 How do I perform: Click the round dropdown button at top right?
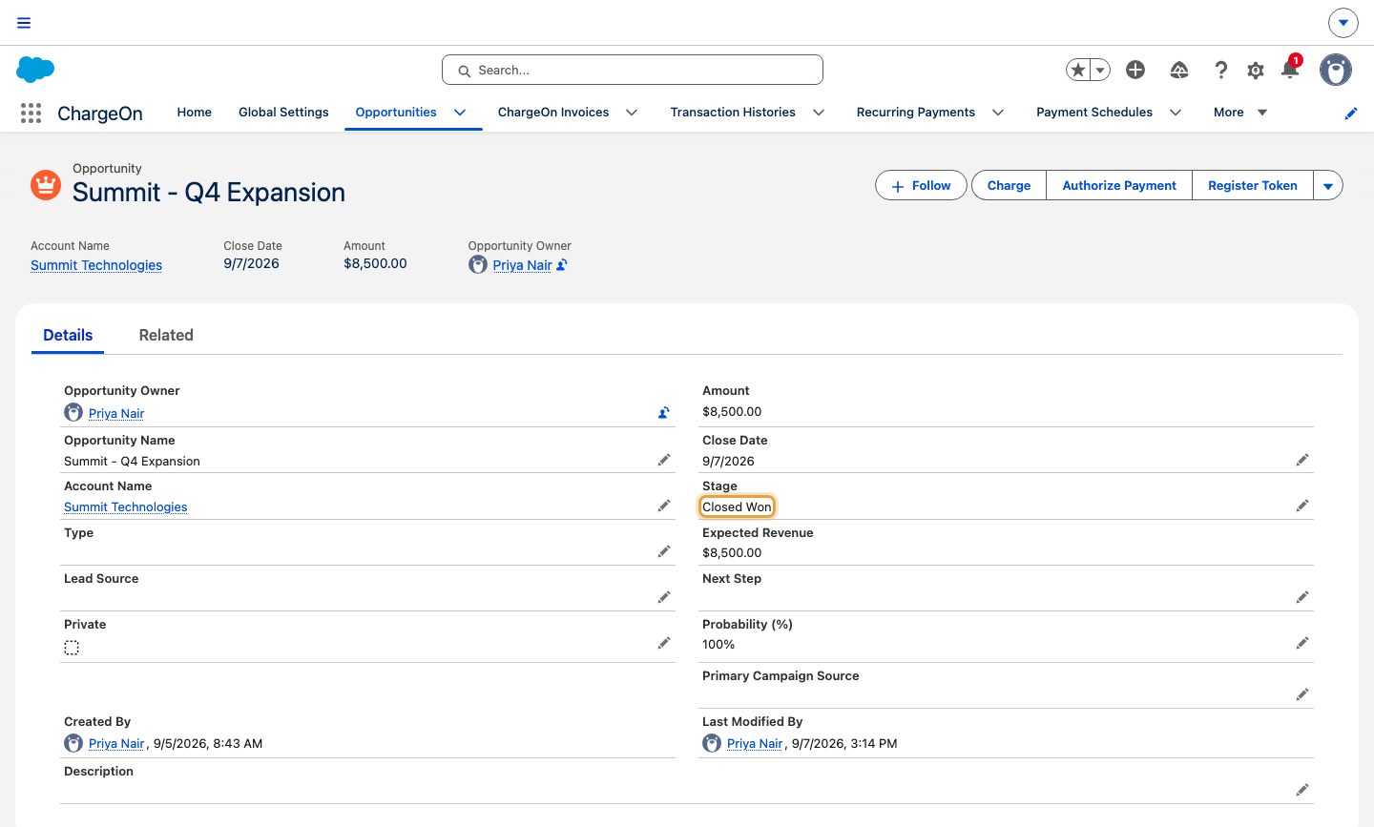coord(1343,23)
